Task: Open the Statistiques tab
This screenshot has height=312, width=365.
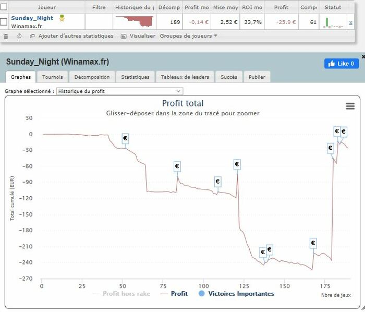Action: tap(135, 77)
